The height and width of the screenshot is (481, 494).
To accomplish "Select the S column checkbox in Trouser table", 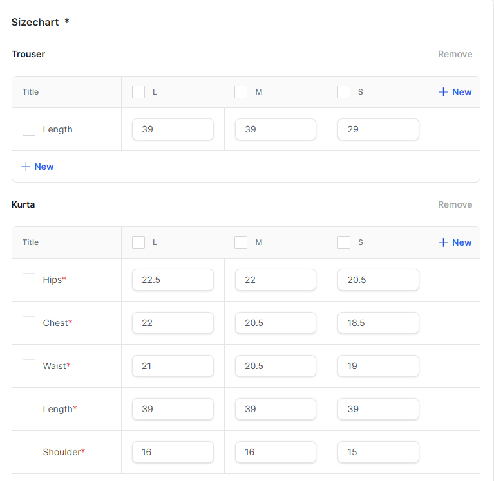I will click(344, 92).
